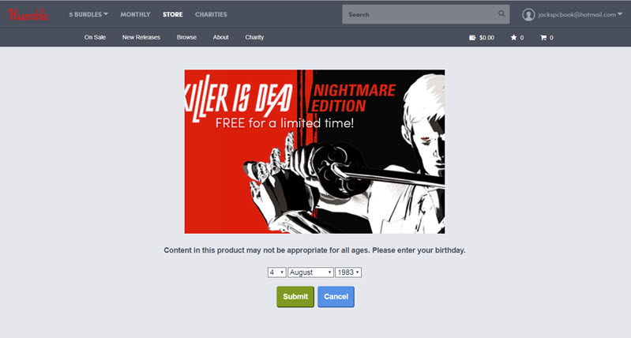Open the Charities nav item
This screenshot has width=631, height=338.
(211, 14)
